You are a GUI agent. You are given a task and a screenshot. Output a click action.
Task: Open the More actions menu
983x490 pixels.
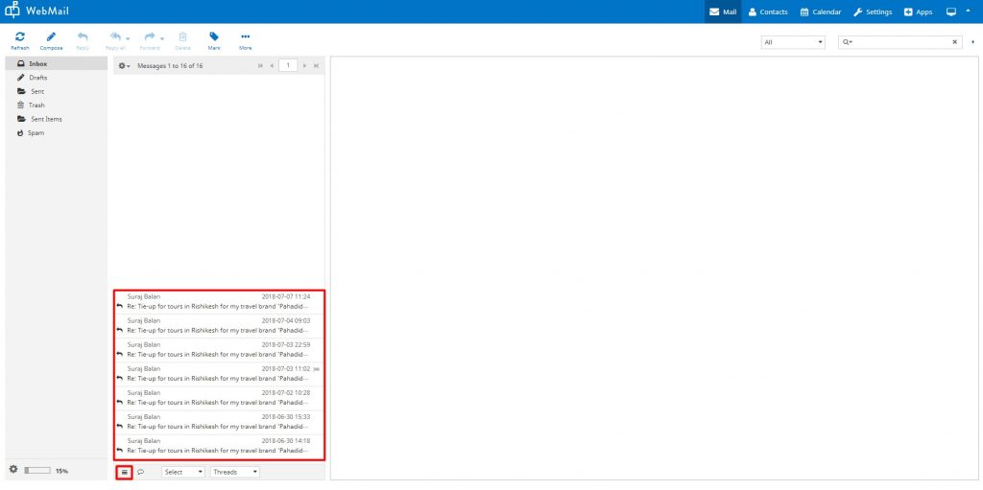click(x=246, y=39)
